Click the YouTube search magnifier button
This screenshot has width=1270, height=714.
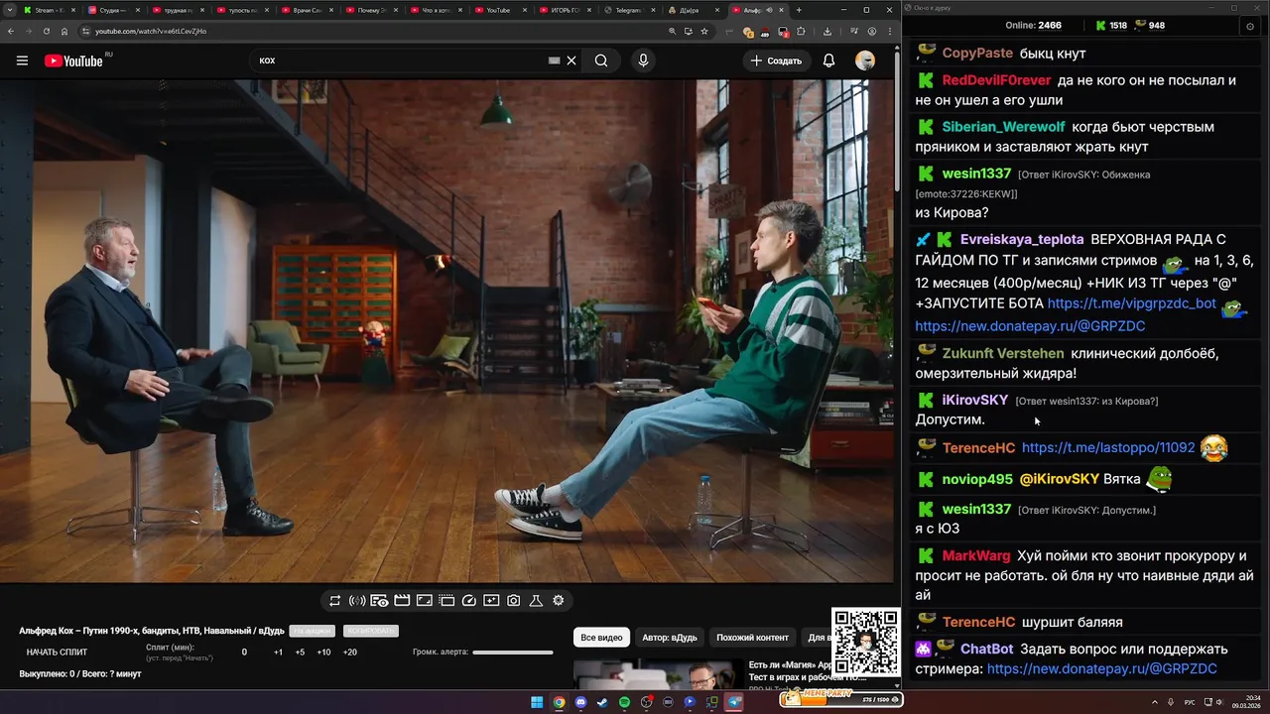tap(601, 60)
